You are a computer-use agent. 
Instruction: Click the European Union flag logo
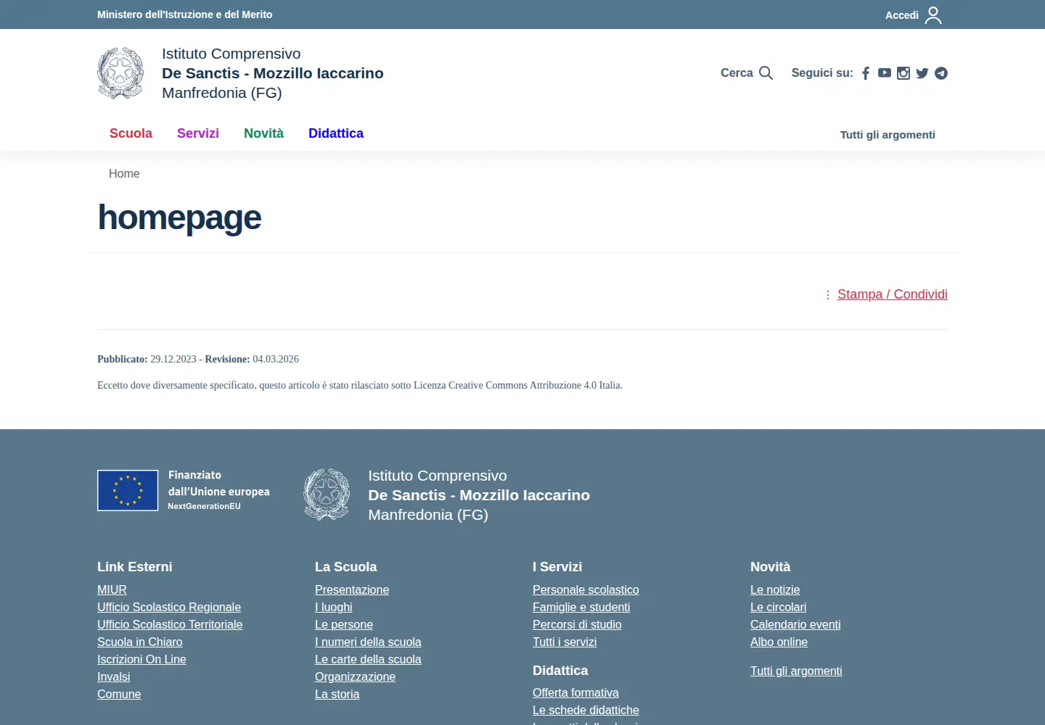click(128, 490)
